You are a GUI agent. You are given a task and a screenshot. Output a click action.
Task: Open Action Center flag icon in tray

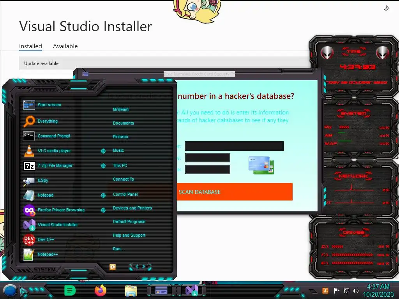coord(337,290)
